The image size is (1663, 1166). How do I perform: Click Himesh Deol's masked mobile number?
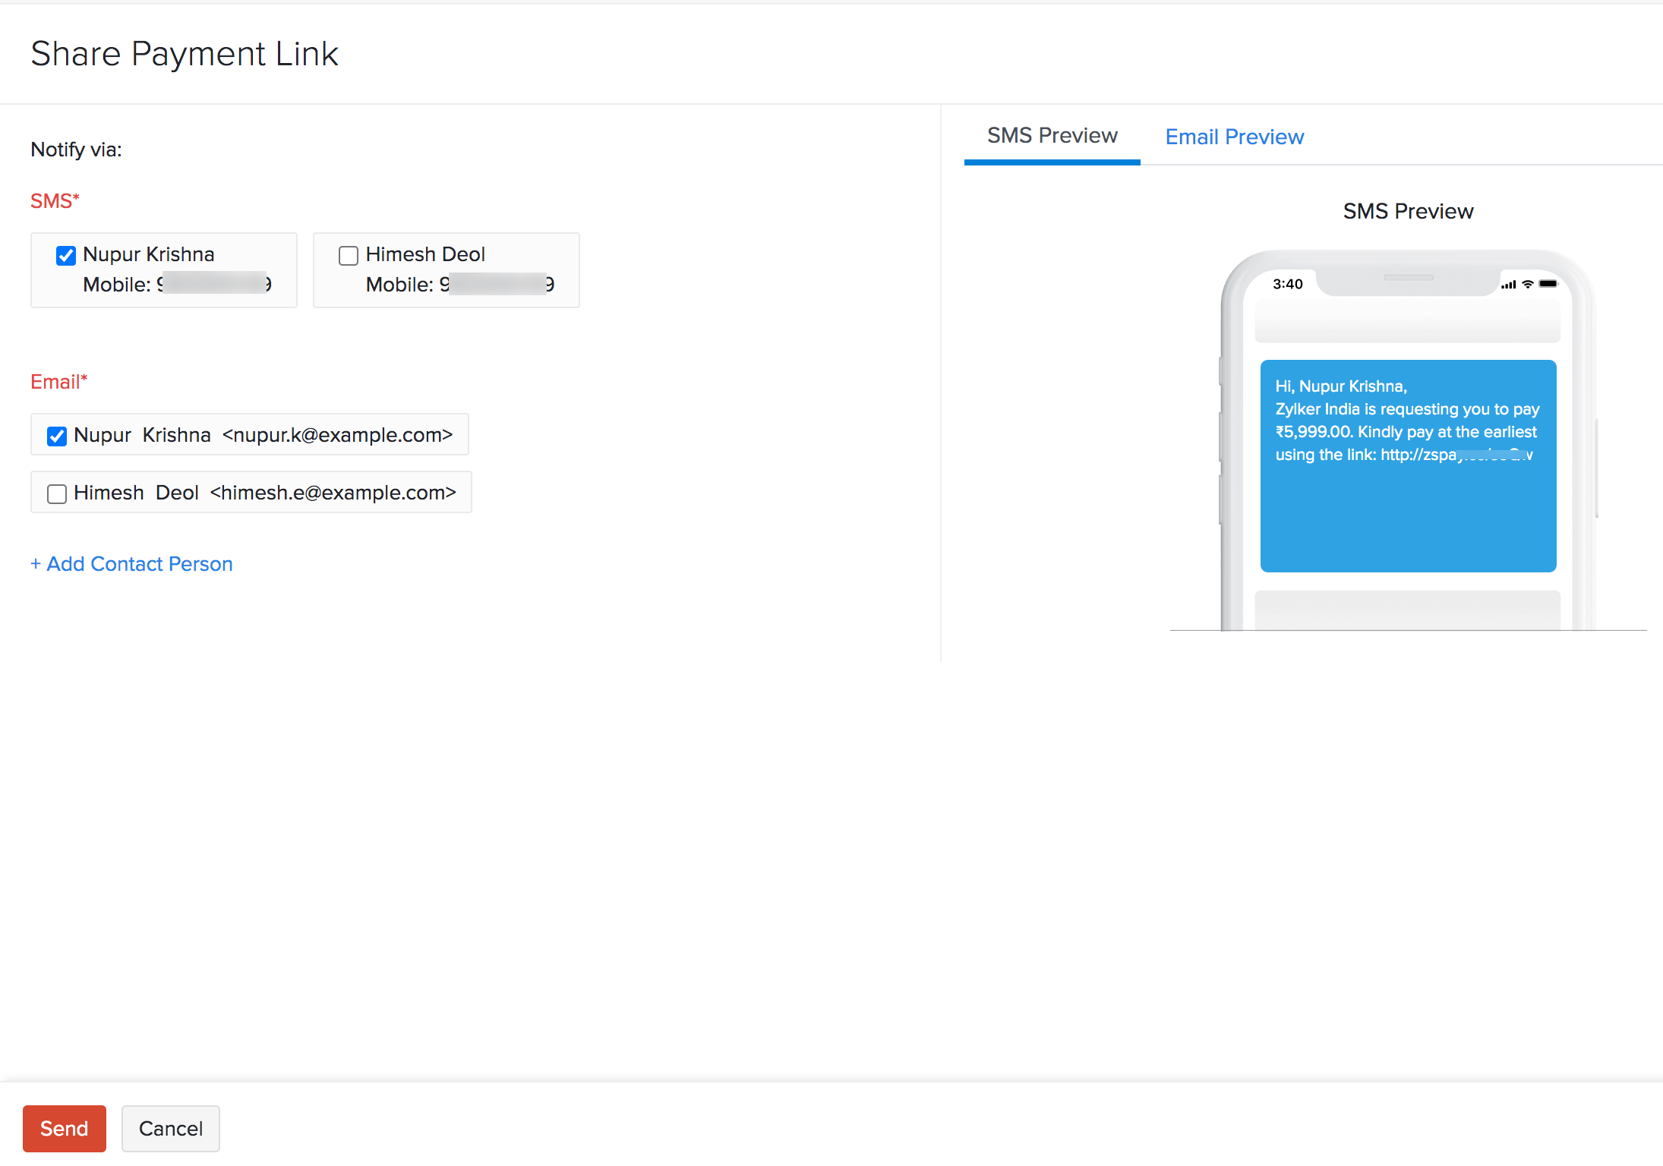click(x=497, y=285)
